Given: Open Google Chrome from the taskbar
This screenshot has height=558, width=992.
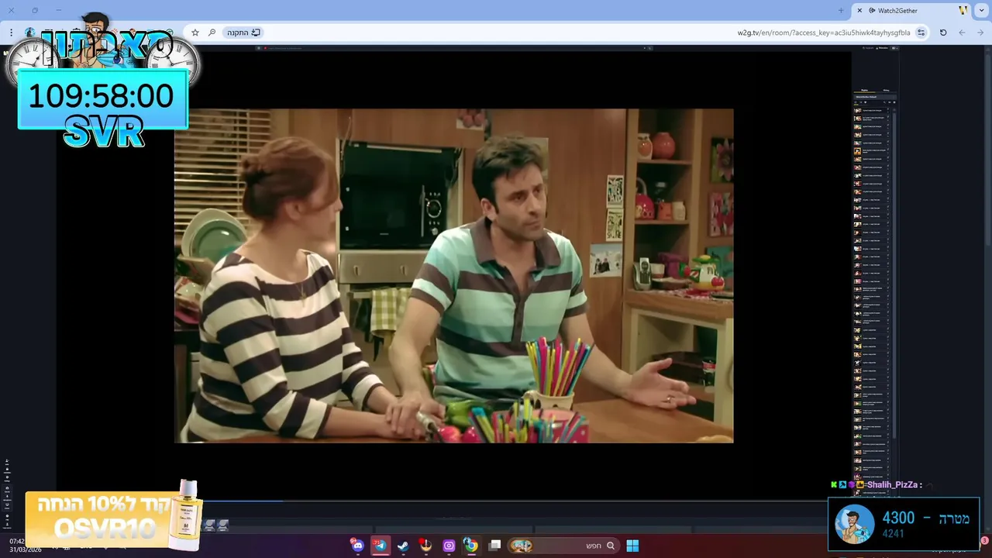Looking at the screenshot, I should pos(470,546).
